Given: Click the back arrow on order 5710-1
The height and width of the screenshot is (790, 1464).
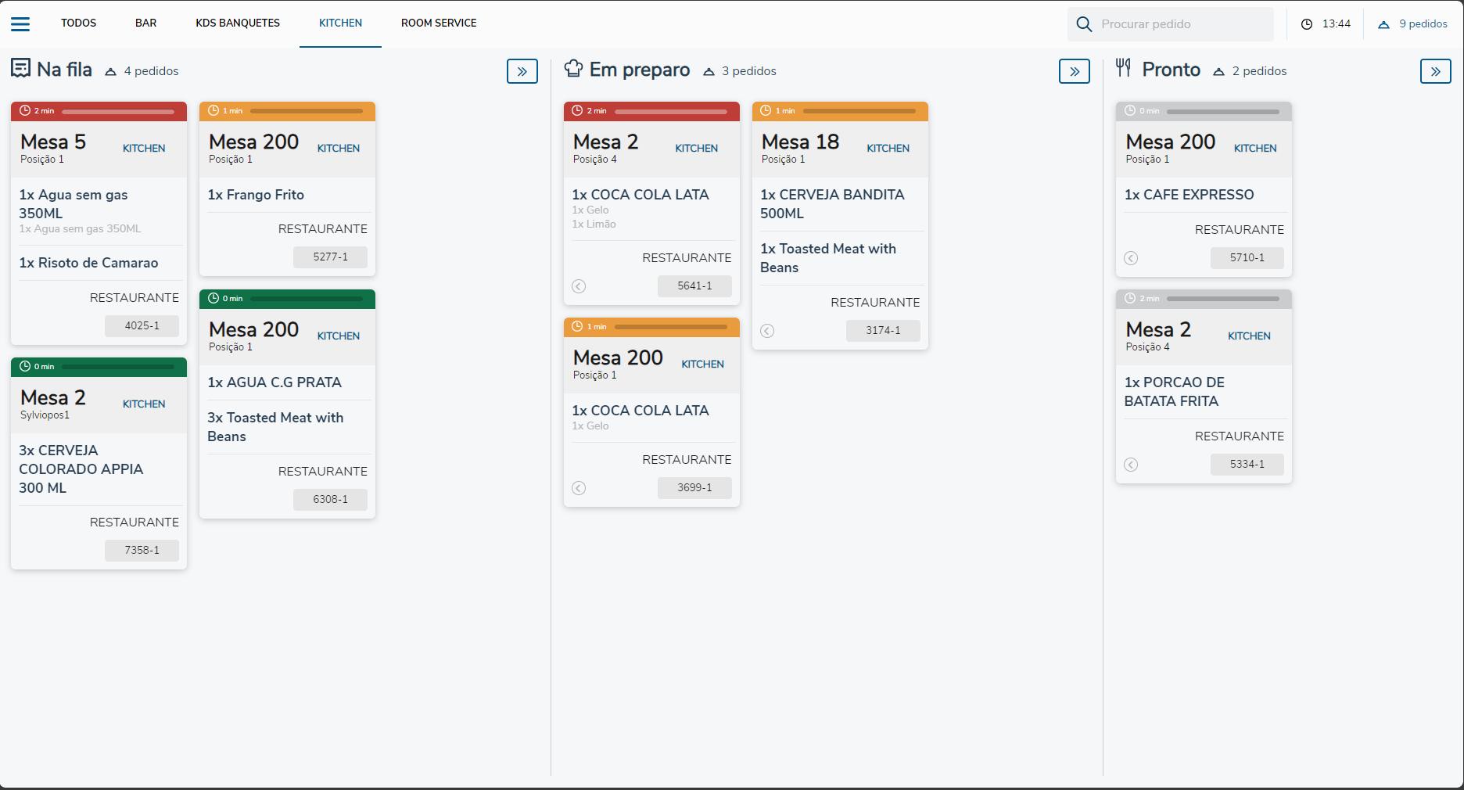Looking at the screenshot, I should pyautogui.click(x=1131, y=258).
